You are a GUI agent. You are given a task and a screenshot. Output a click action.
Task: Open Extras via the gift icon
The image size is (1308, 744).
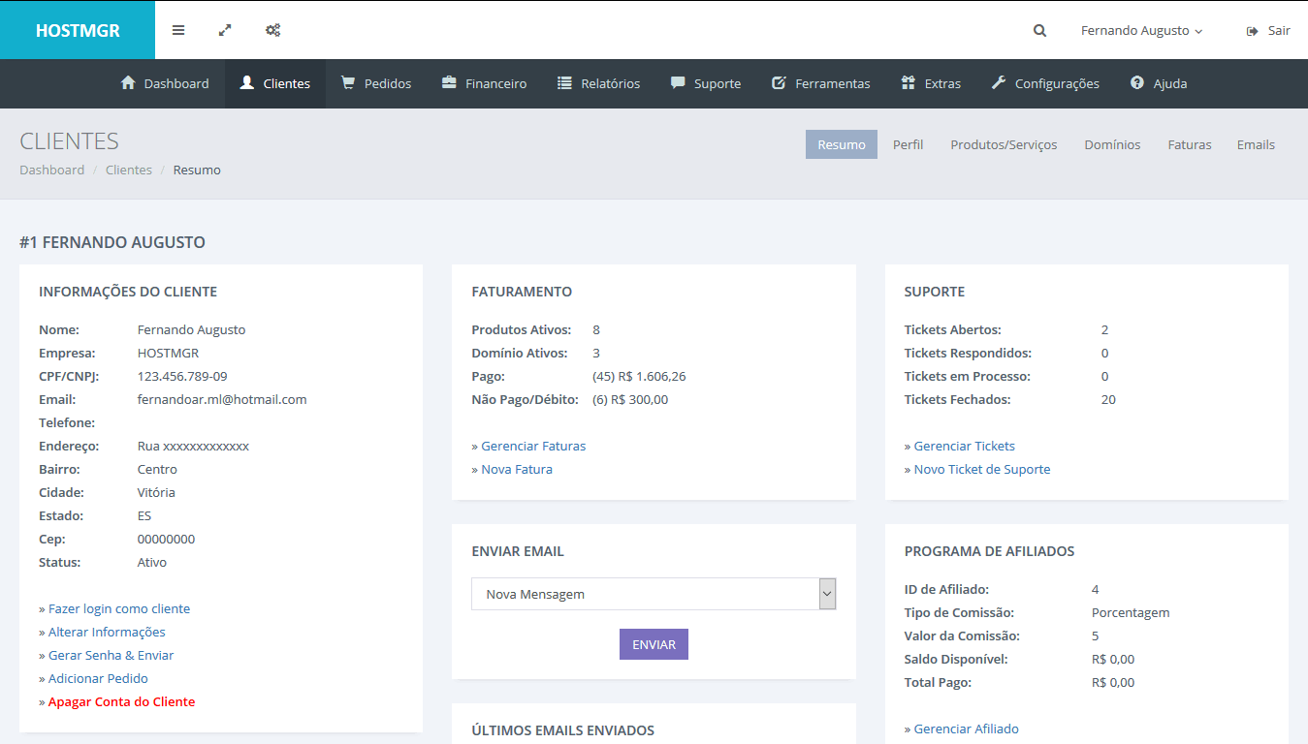tap(908, 83)
